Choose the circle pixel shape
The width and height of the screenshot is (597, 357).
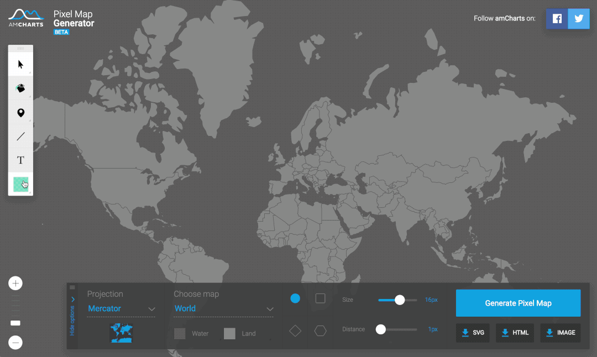pos(295,298)
